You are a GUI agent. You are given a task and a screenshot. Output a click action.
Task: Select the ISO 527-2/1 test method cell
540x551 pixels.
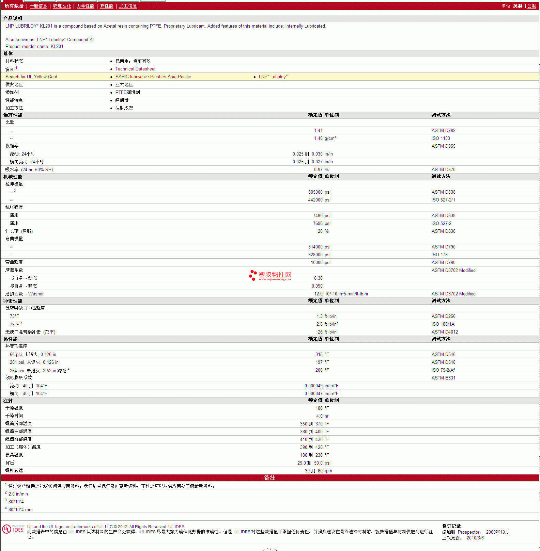click(443, 200)
